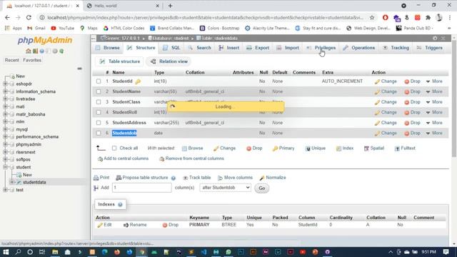Select the studentdata table in tree

(x=34, y=183)
